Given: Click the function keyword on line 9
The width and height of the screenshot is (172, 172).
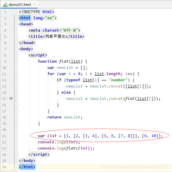Looking at the screenshot, I should [47, 61].
